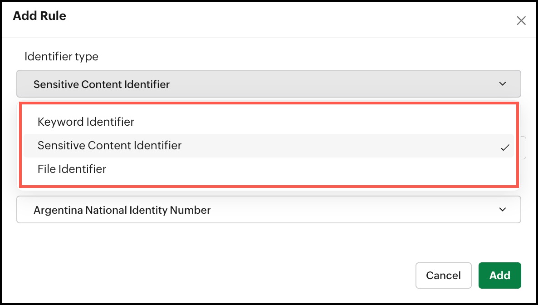Viewport: 538px width, 305px height.
Task: Choose the Sensitive Content Identifier option
Action: coord(109,145)
